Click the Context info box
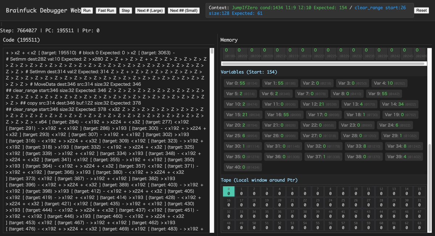This screenshot has height=236, width=435. pos(309,11)
